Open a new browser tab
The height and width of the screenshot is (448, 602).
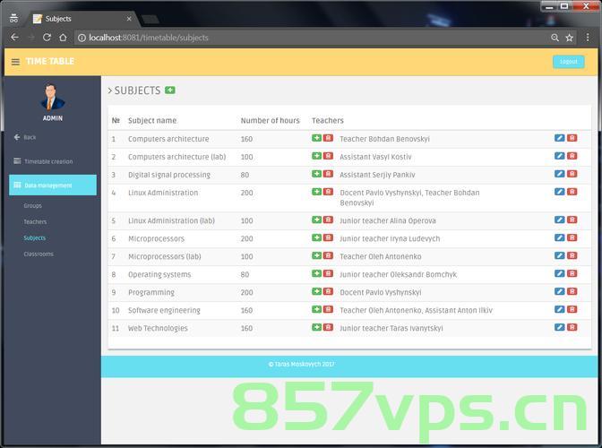tap(150, 19)
